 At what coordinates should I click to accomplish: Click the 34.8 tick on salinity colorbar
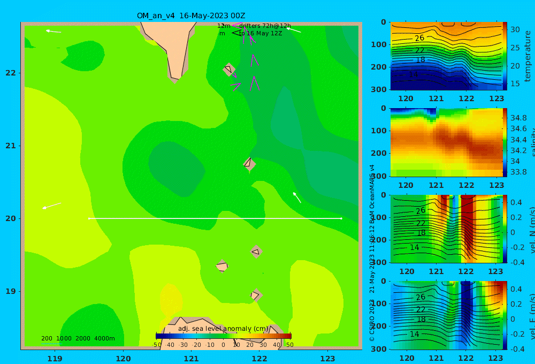click(518, 118)
